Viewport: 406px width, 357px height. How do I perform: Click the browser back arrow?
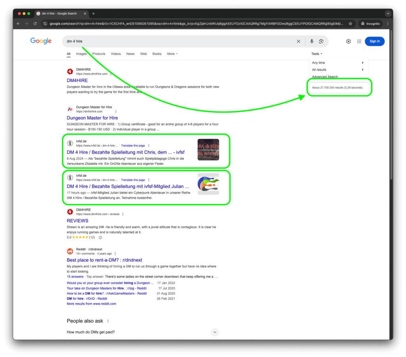click(x=18, y=23)
